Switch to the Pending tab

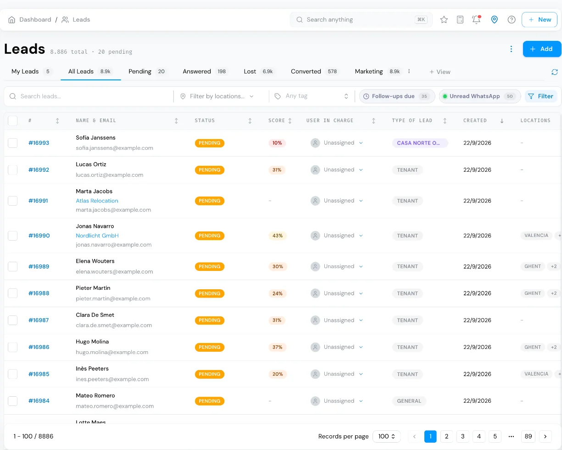147,72
